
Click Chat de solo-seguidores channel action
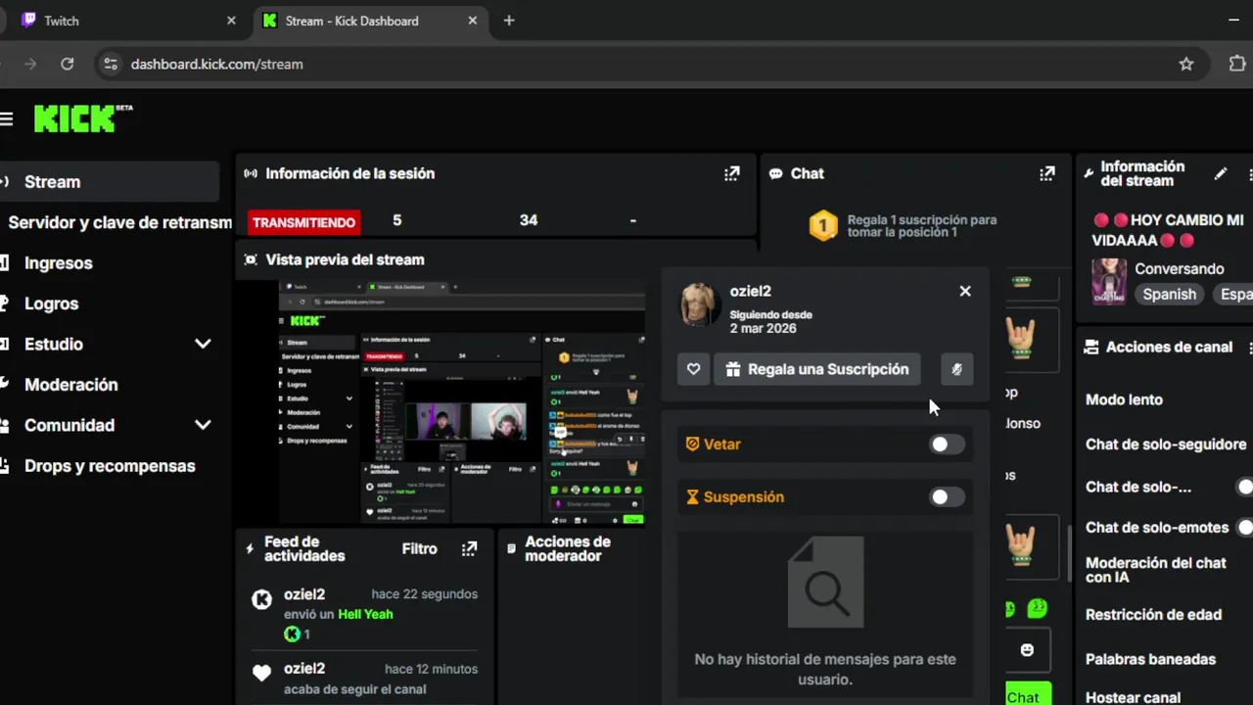pos(1164,445)
